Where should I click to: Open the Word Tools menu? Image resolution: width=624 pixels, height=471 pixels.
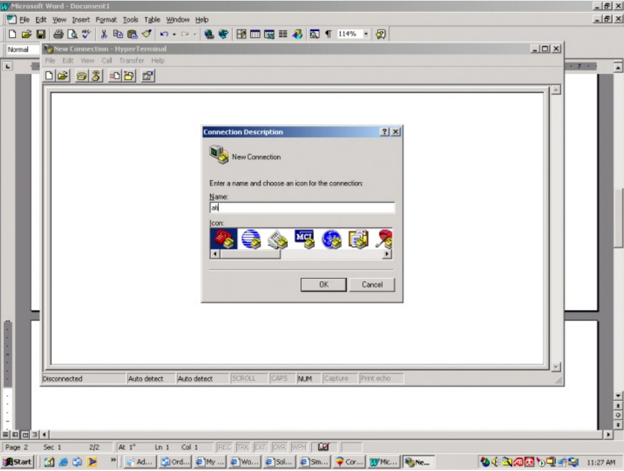click(130, 19)
